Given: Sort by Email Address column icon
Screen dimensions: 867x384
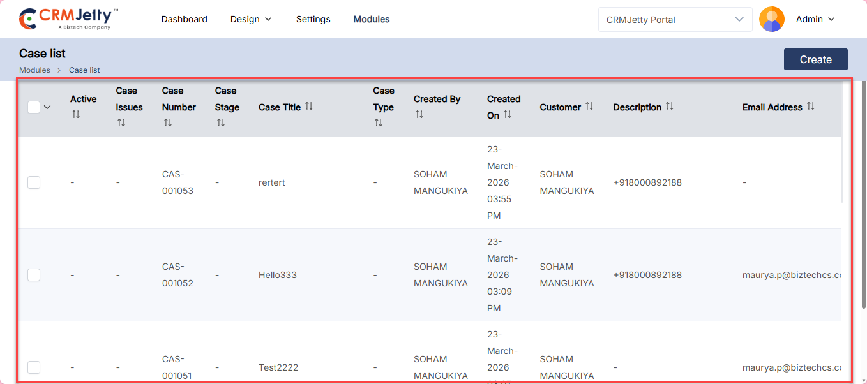Looking at the screenshot, I should [x=811, y=107].
